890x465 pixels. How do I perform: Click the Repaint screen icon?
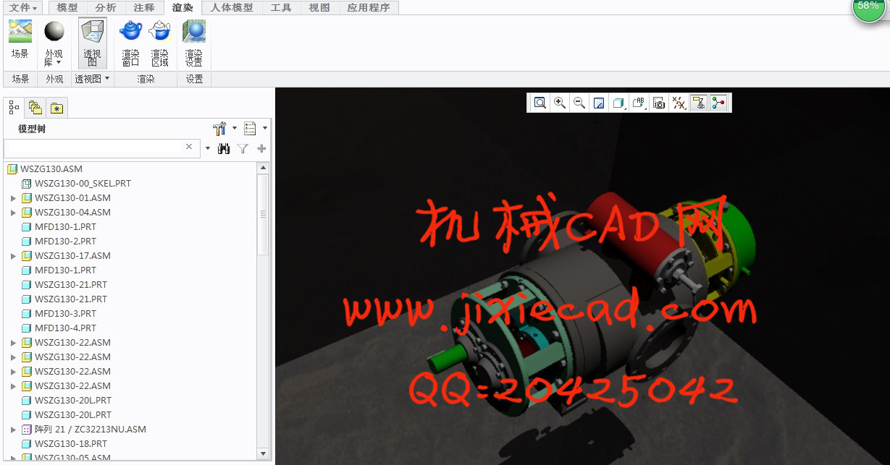pos(599,103)
